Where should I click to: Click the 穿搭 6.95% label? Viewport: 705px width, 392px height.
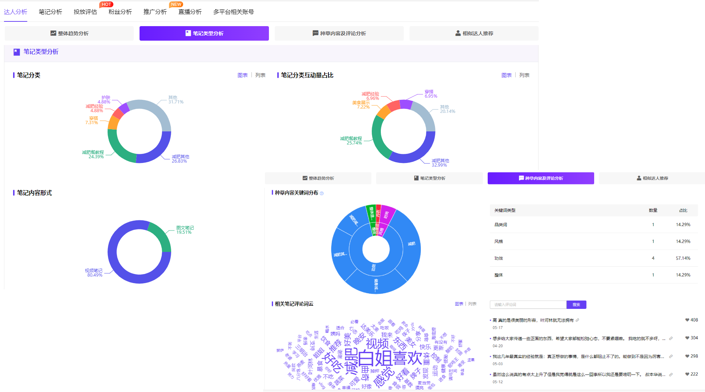coord(431,94)
